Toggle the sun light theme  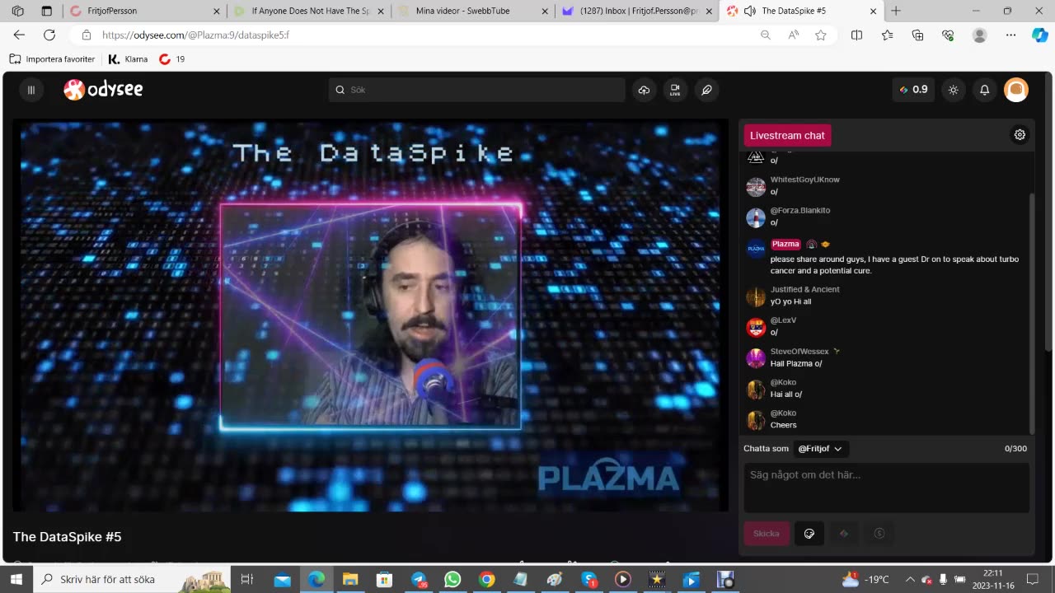click(x=954, y=90)
